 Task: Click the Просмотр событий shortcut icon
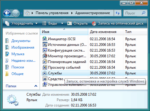click(45, 67)
